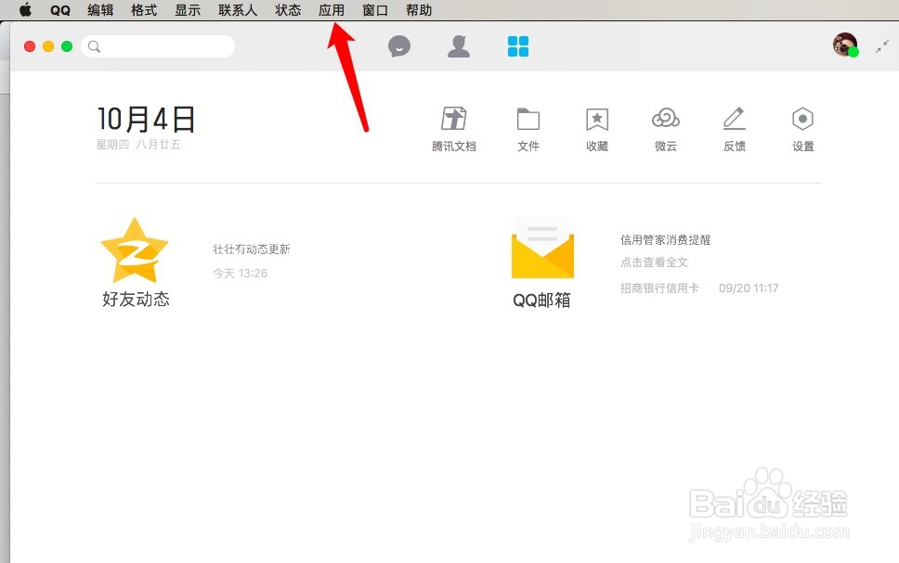
Task: Zoom the QQ window with green button
Action: [67, 46]
